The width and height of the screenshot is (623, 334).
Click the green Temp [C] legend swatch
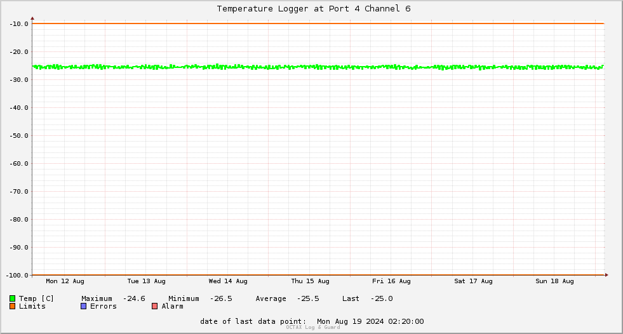pyautogui.click(x=12, y=298)
